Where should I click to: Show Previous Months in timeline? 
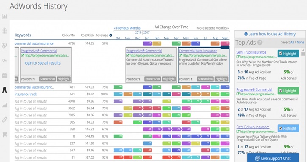point(127,28)
